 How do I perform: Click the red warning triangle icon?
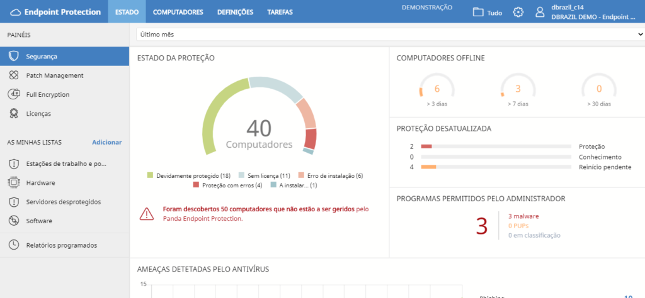[146, 214]
